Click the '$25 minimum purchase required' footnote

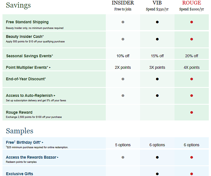[x=37, y=147]
